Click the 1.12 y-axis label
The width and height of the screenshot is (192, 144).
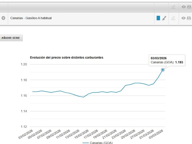[x=23, y=127]
